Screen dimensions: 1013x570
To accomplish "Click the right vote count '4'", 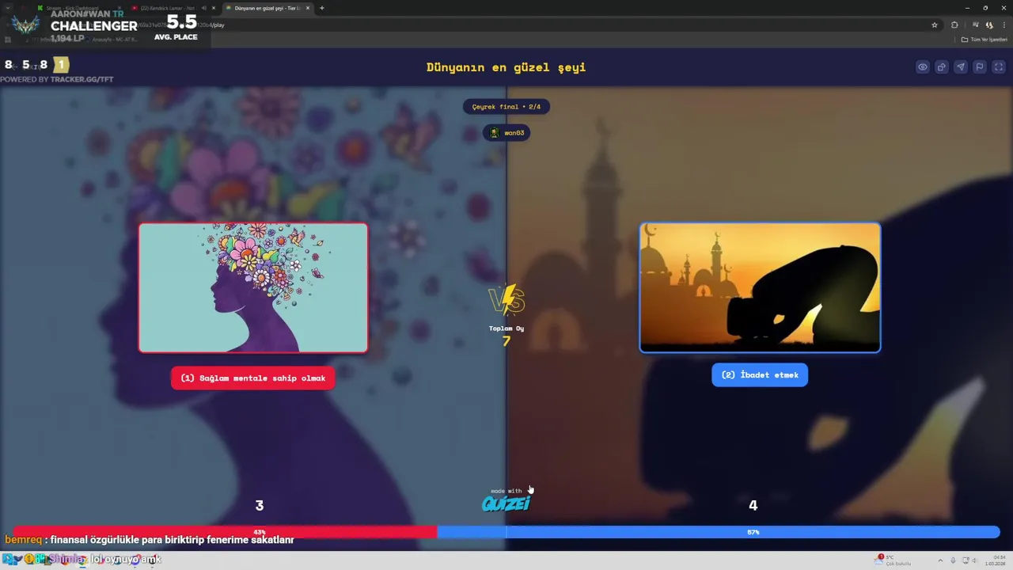I will coord(753,505).
